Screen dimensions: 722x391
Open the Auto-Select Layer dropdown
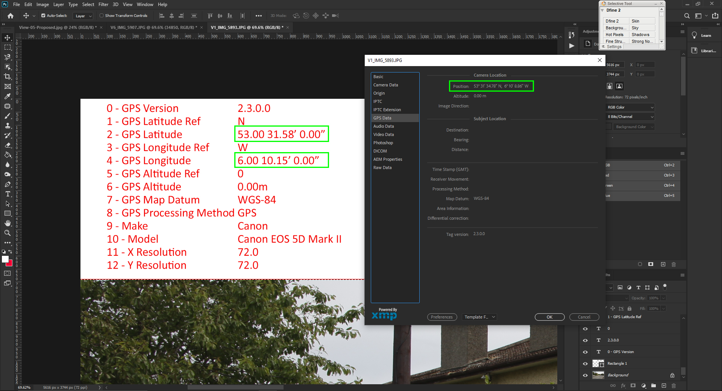coord(83,16)
